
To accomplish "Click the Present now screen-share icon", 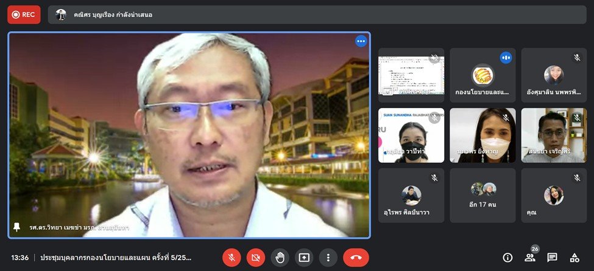I will click(x=304, y=258).
